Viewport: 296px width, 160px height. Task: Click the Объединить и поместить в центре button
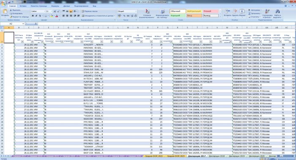tap(98, 16)
